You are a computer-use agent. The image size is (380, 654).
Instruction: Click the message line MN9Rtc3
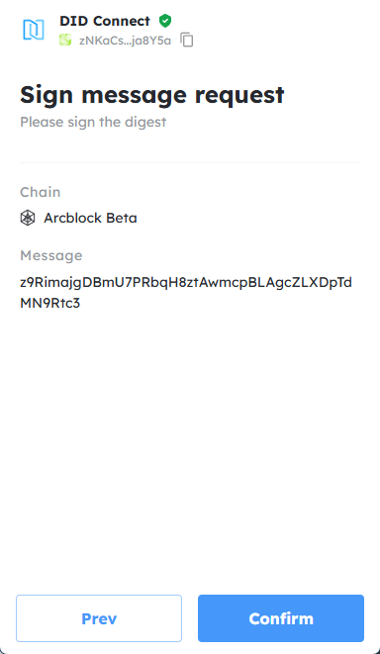[50, 303]
